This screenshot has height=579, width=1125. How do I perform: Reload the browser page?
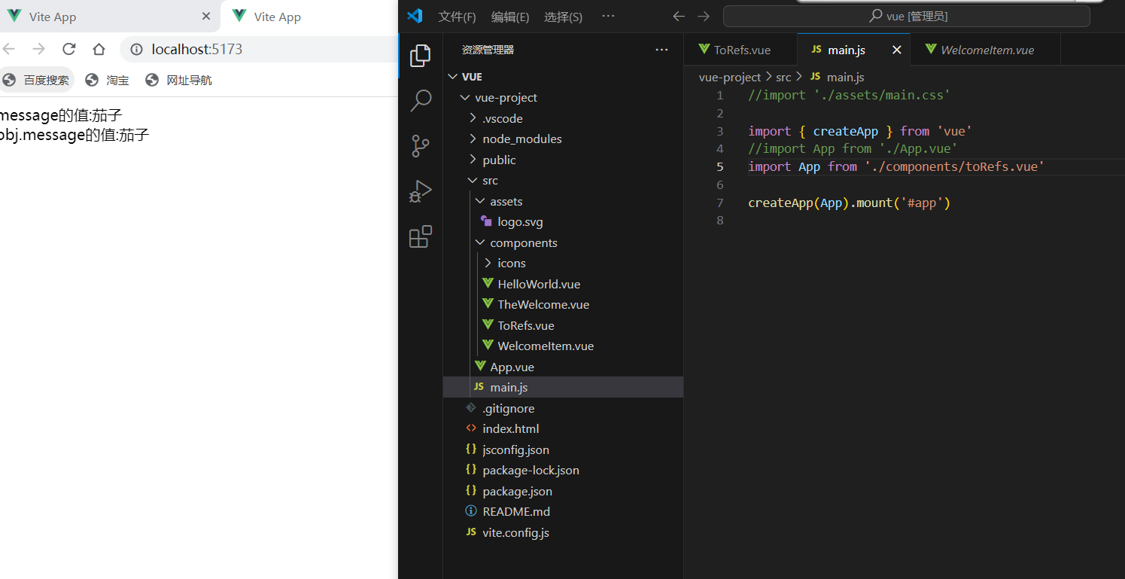69,49
